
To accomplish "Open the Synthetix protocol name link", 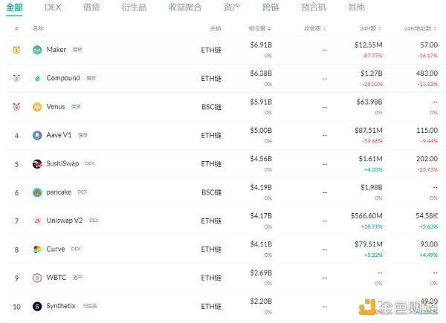I will (62, 306).
